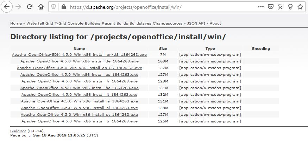Go to the browser Home page
The image size is (308, 147).
41,7
